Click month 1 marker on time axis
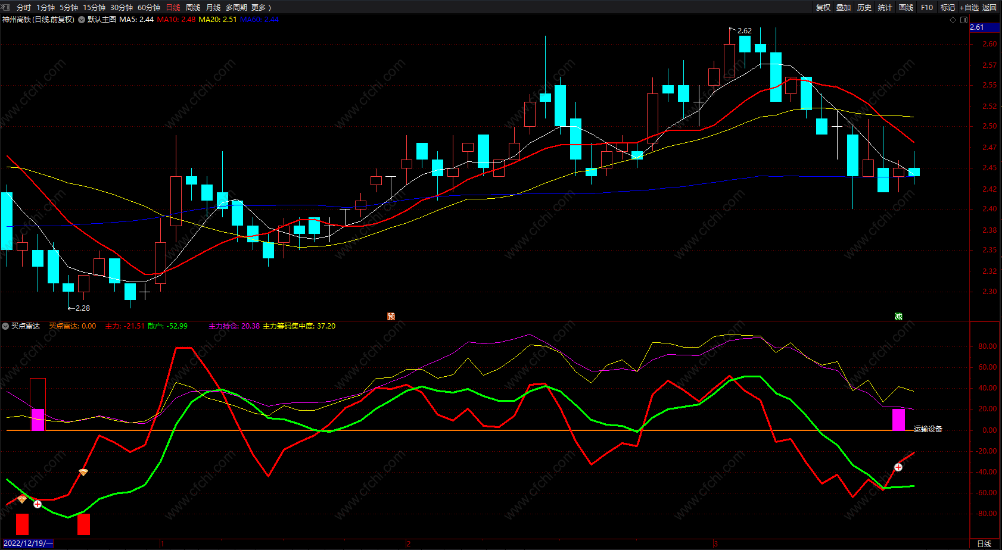 pos(162,544)
